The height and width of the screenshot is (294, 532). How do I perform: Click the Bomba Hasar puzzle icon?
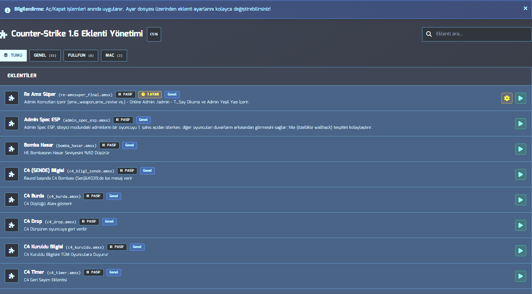(12, 149)
